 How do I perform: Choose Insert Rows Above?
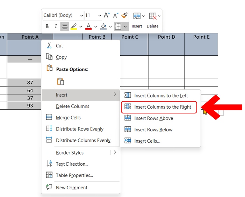pos(160,118)
